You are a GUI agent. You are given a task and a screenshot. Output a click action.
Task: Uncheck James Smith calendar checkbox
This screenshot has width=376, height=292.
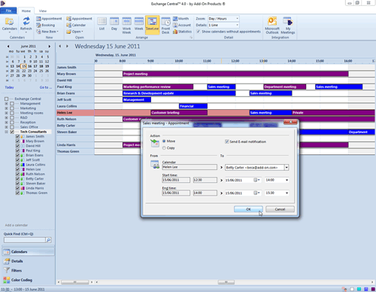[17, 136]
